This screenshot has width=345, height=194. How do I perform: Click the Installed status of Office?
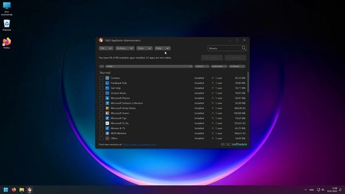click(x=199, y=138)
